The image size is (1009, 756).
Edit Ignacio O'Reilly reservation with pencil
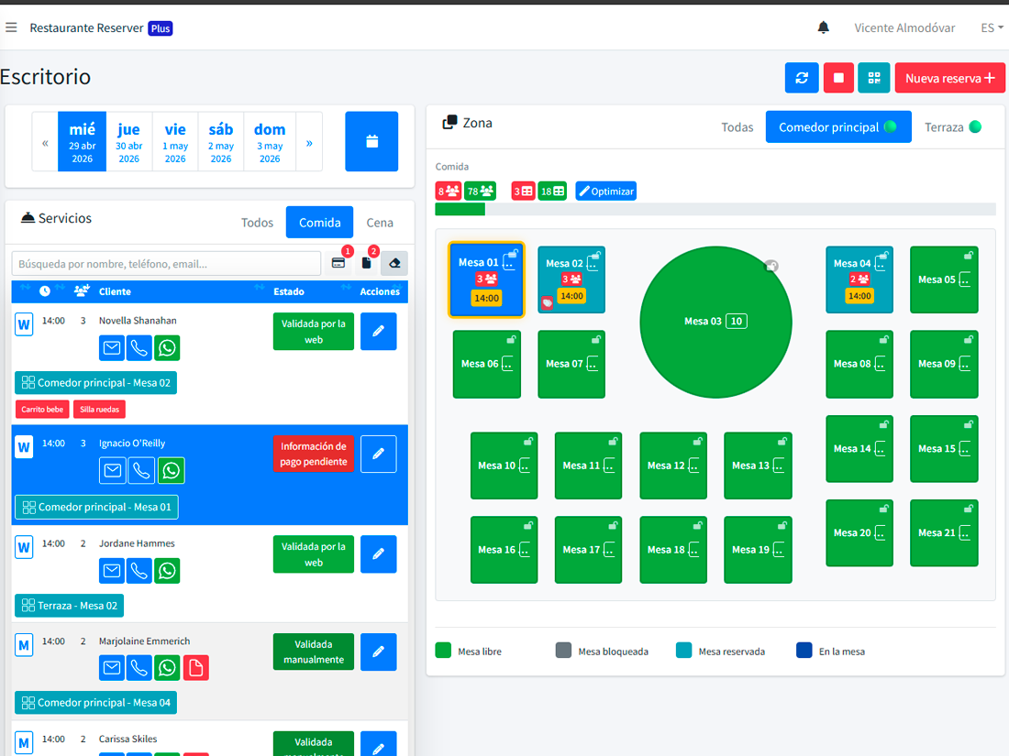(378, 454)
